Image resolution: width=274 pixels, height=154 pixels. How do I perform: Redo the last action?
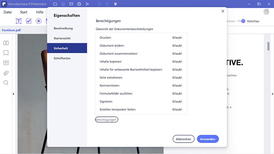(108, 4)
